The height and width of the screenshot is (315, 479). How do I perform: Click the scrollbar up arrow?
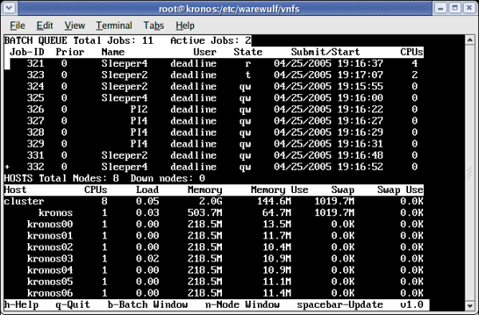click(469, 40)
